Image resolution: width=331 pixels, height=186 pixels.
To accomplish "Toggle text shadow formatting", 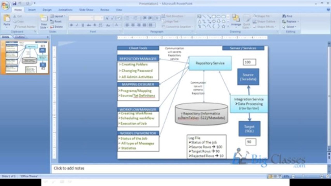I will click(95, 25).
